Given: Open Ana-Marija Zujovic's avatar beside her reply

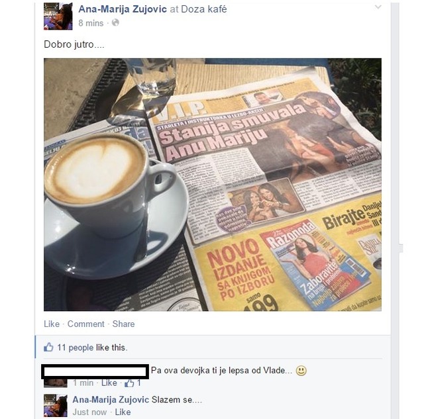Looking at the screenshot, I should 56,406.
